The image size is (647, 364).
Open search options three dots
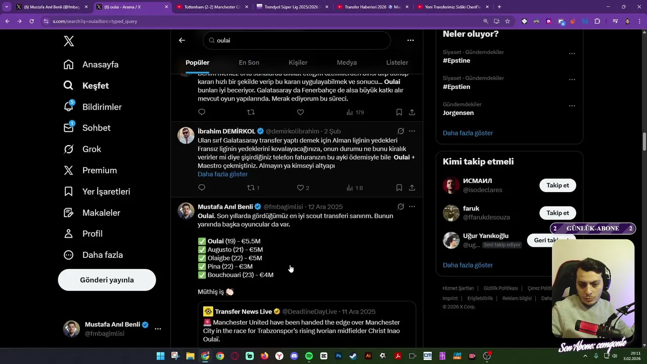[410, 40]
